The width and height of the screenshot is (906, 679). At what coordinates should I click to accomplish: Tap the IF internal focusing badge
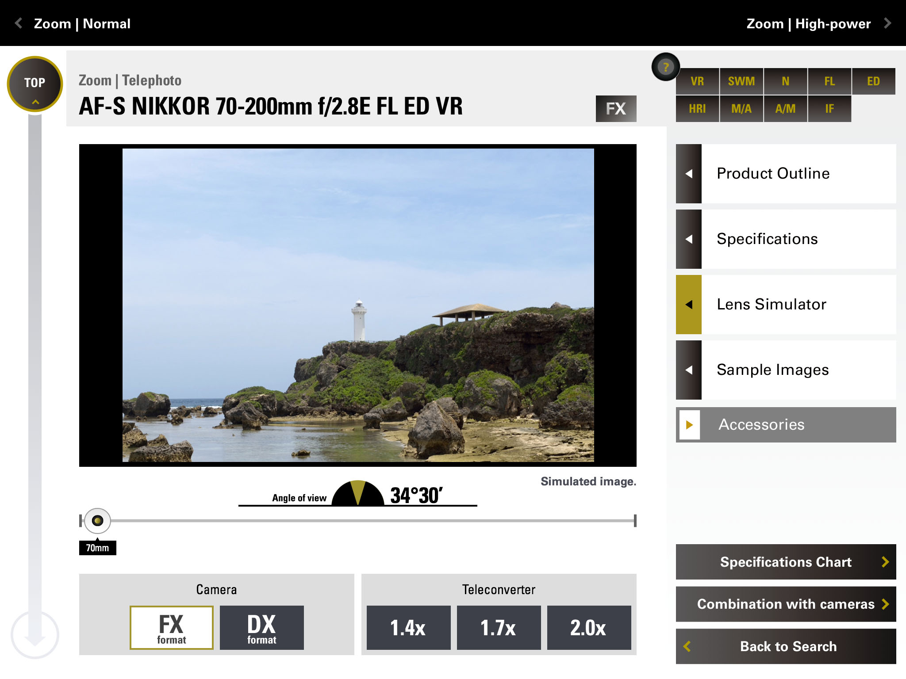(829, 109)
